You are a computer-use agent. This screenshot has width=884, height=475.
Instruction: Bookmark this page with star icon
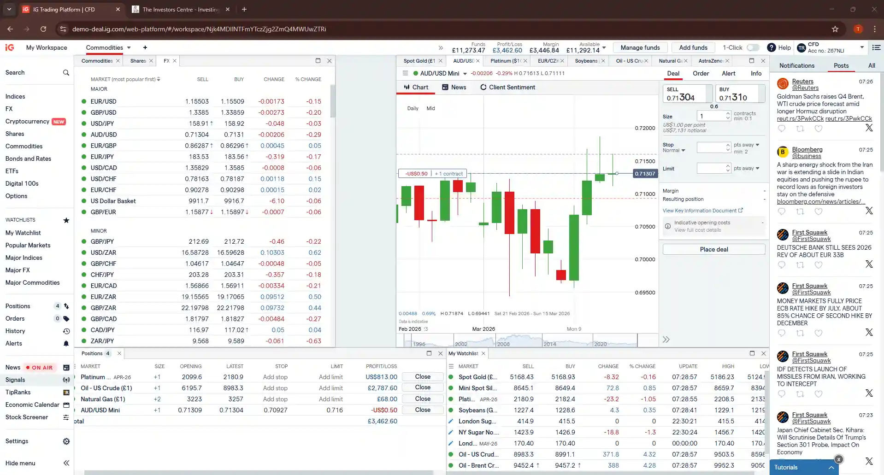pyautogui.click(x=835, y=29)
